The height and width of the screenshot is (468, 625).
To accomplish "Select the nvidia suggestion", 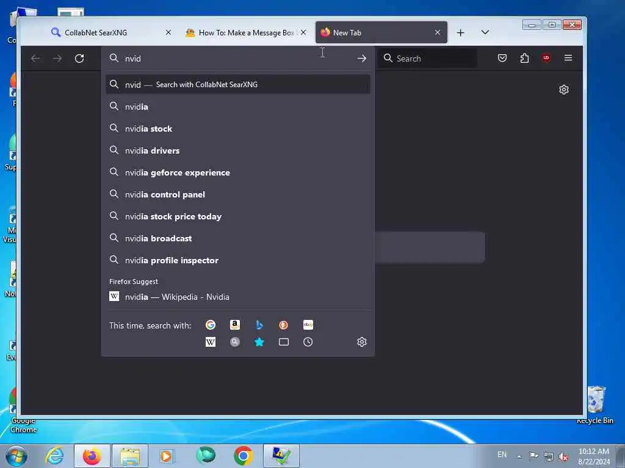I will tap(238, 107).
